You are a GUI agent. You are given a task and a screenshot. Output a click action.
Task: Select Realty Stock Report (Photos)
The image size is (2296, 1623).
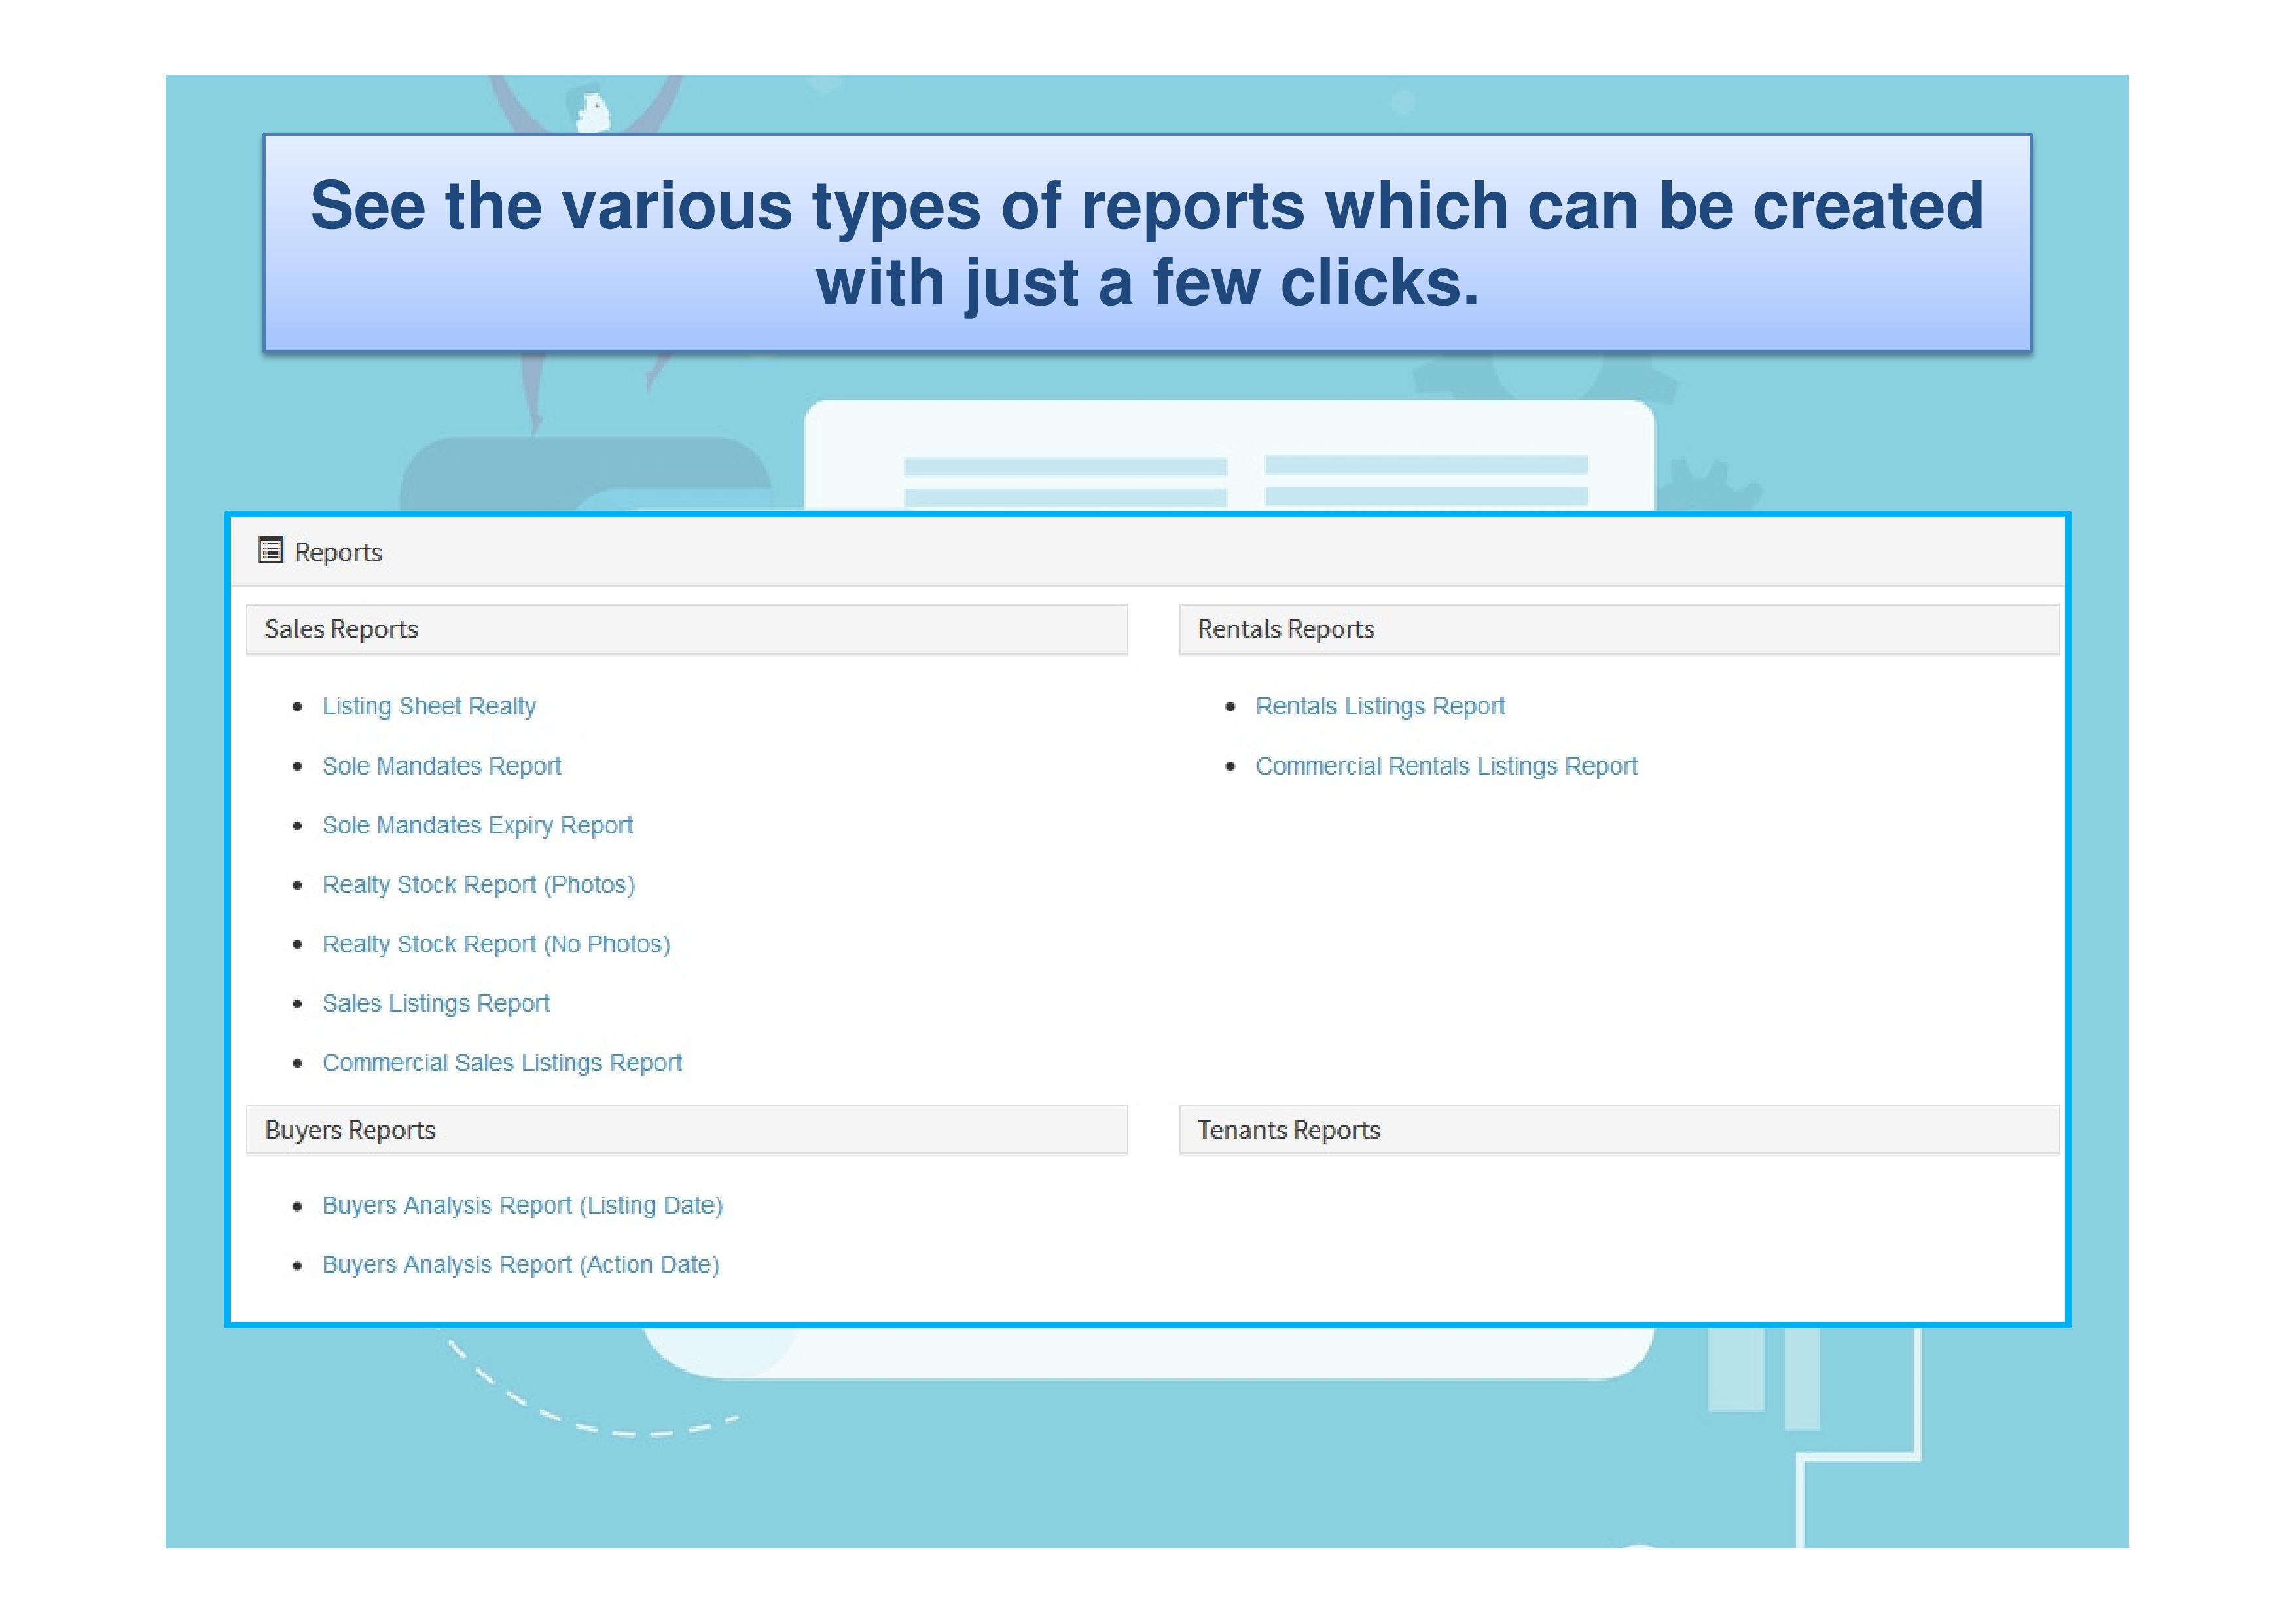pos(478,886)
